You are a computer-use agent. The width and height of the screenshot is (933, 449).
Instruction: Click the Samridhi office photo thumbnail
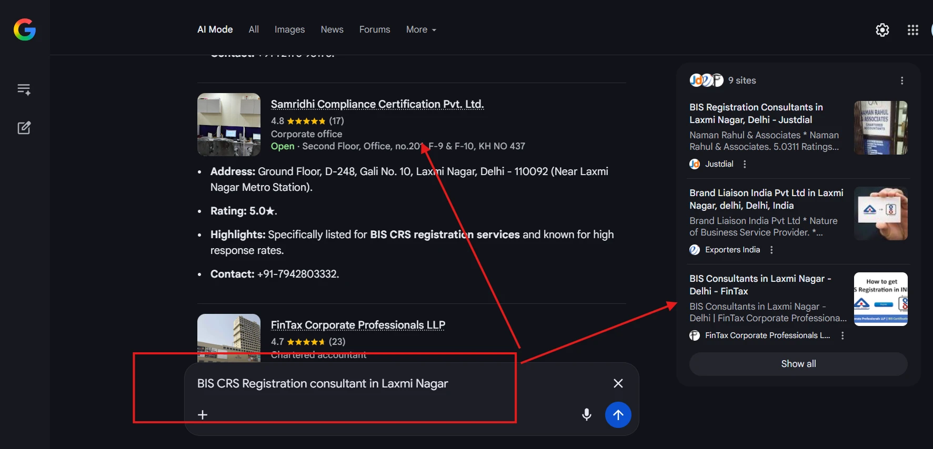click(229, 125)
